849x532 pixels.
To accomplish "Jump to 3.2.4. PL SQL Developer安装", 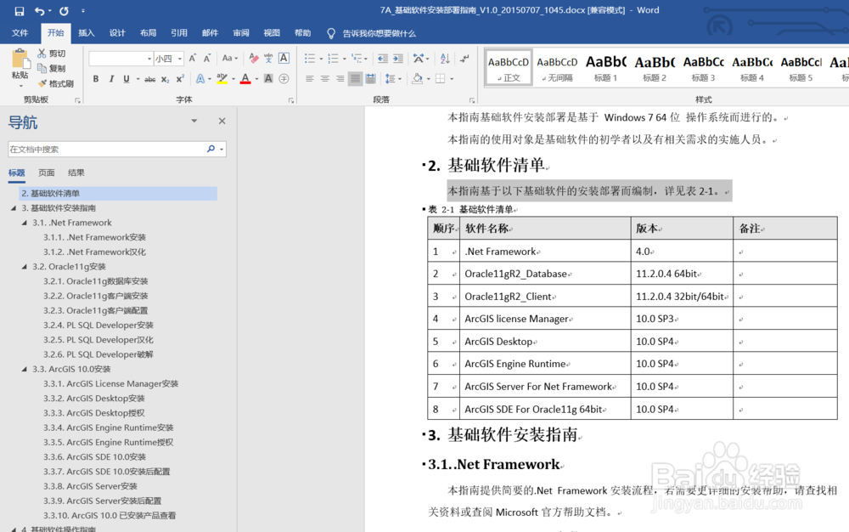I will (x=98, y=325).
